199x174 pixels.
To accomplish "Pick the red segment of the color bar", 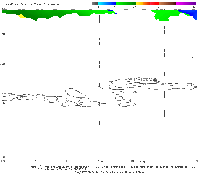I will tap(154, 3).
